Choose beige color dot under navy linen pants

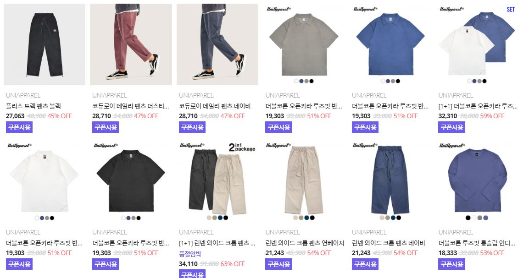click(382, 218)
